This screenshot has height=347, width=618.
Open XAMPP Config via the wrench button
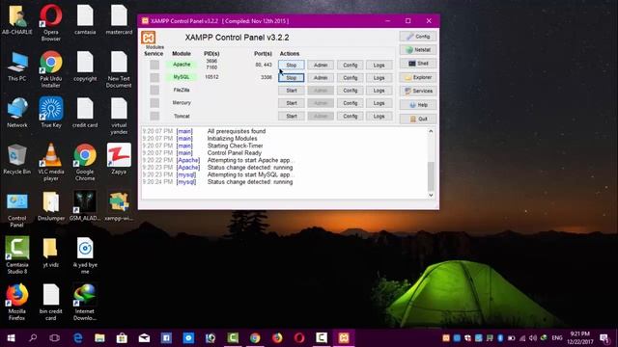[418, 37]
